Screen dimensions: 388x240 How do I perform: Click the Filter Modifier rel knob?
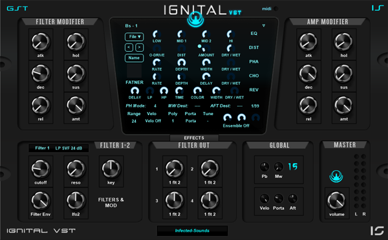(40, 105)
